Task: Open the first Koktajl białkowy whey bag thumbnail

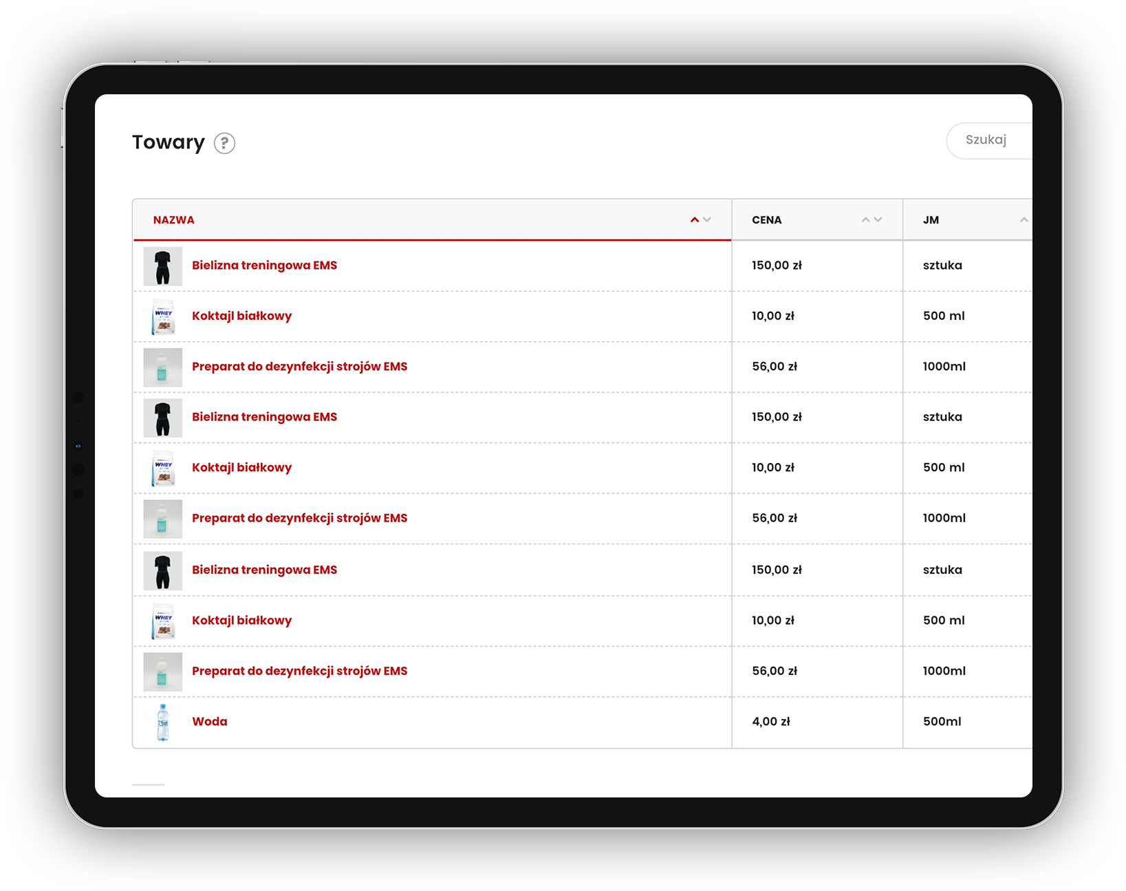Action: point(163,317)
